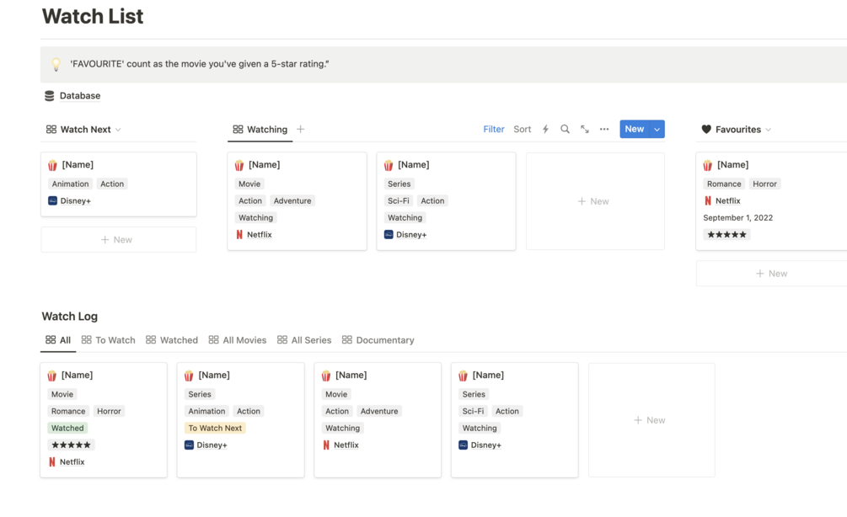Click the blue New button
This screenshot has width=847, height=517.
coord(634,130)
